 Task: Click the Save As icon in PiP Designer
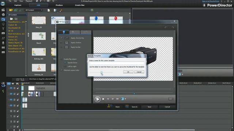(x=127, y=106)
